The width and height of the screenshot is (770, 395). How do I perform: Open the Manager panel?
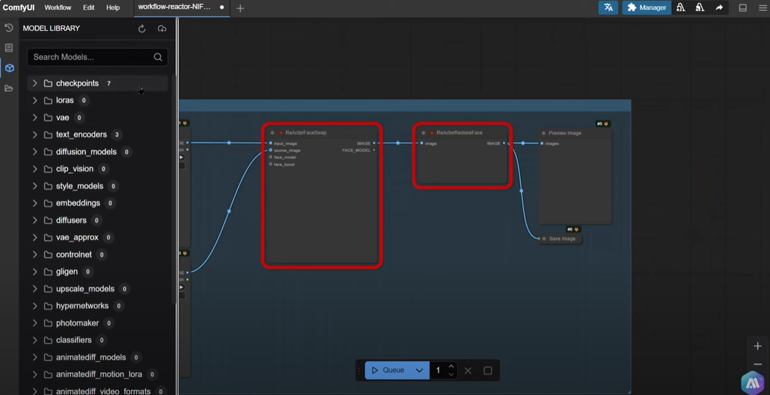tap(647, 7)
